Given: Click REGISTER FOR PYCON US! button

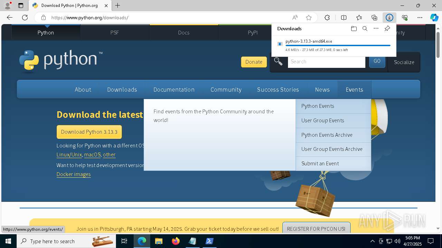Looking at the screenshot, I should point(316,229).
